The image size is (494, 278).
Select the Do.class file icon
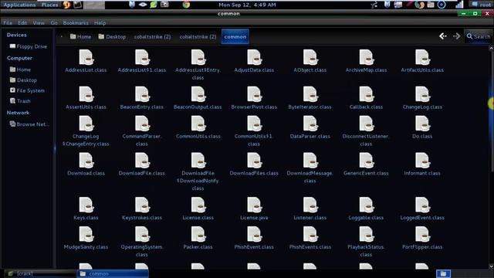tap(422, 124)
